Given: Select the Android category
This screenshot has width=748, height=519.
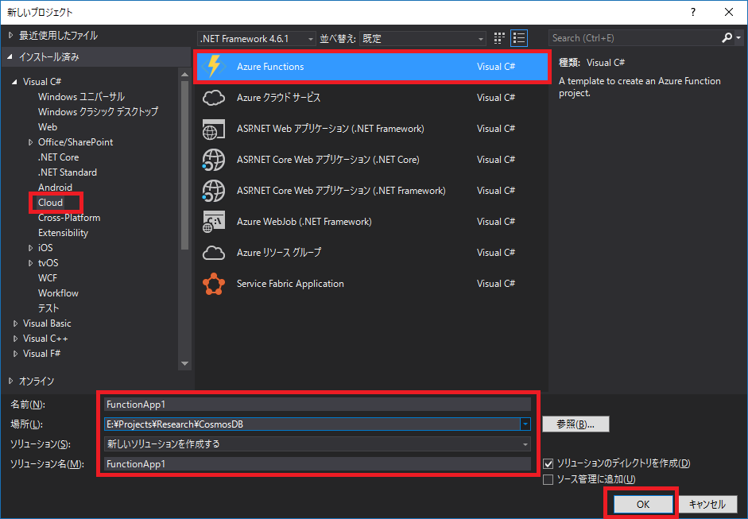Looking at the screenshot, I should [56, 188].
